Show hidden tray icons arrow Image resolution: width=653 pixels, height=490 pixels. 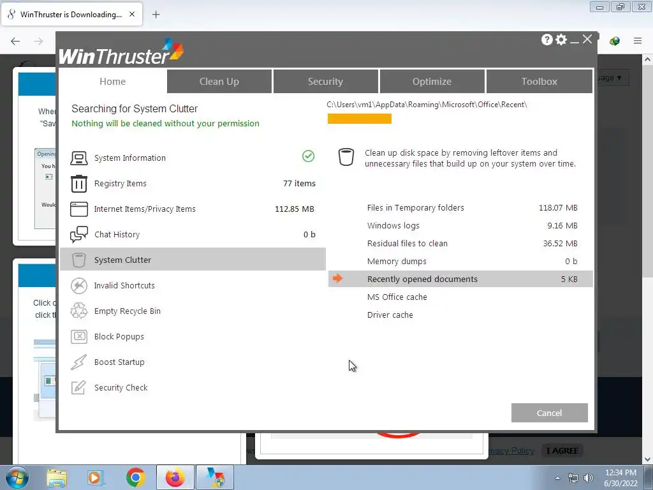coord(557,478)
